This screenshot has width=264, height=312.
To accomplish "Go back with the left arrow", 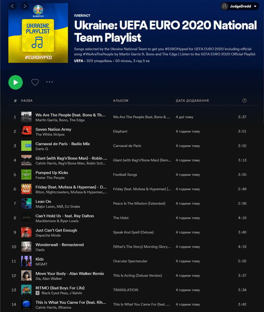I will click(12, 6).
